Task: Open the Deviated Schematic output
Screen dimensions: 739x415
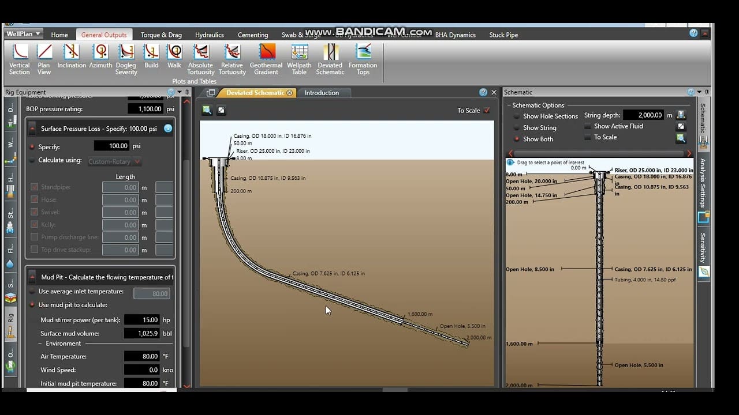Action: 330,59
